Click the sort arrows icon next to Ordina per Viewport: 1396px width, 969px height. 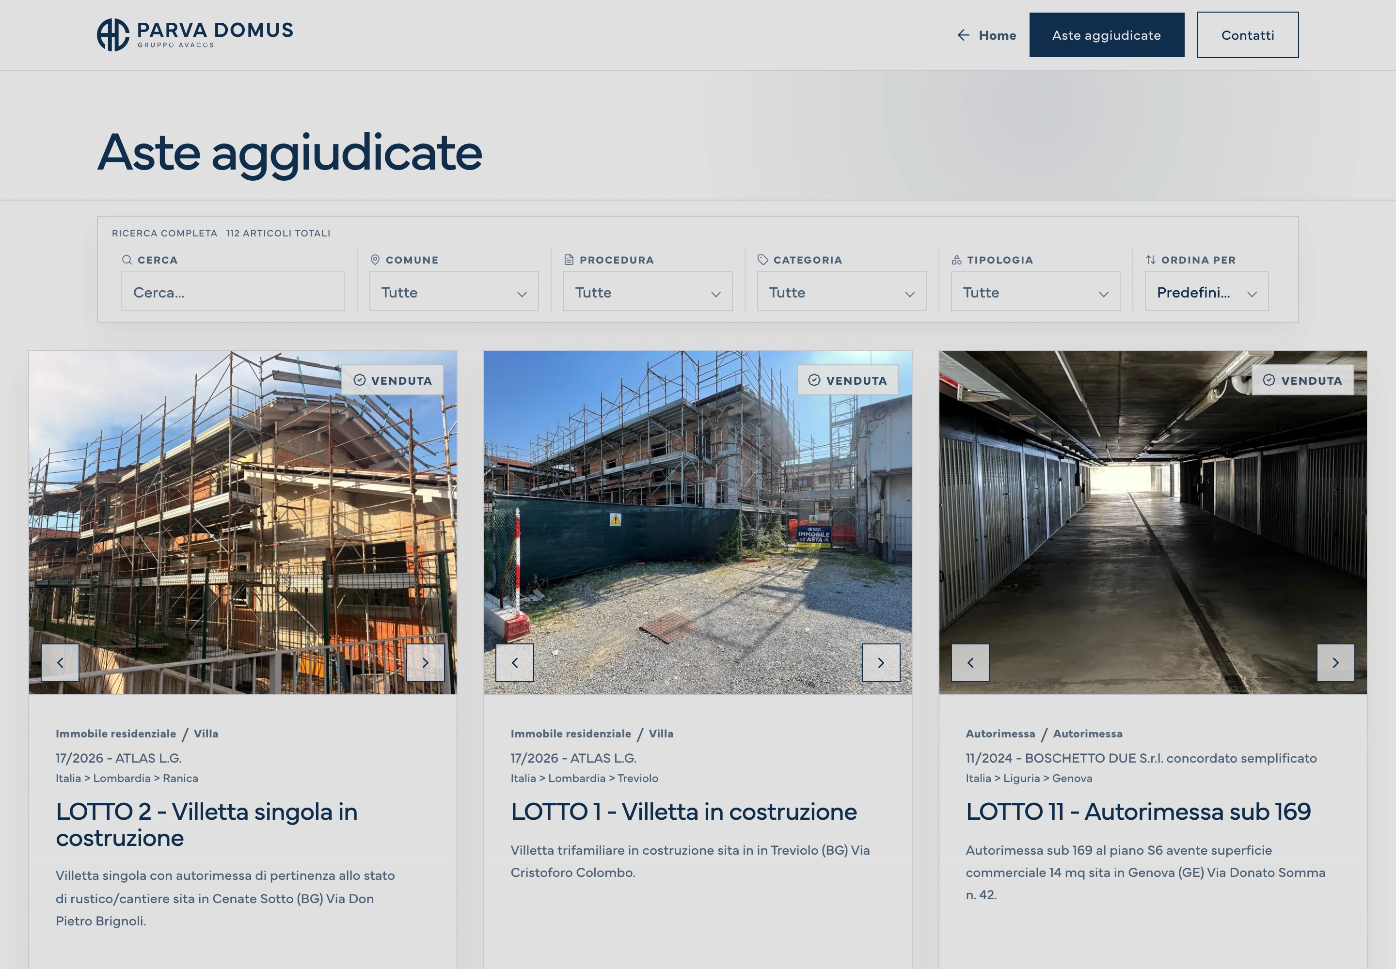click(1151, 260)
